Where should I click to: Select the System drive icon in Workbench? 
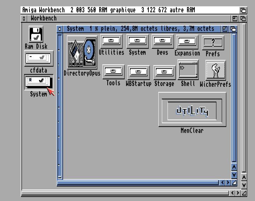coord(39,82)
